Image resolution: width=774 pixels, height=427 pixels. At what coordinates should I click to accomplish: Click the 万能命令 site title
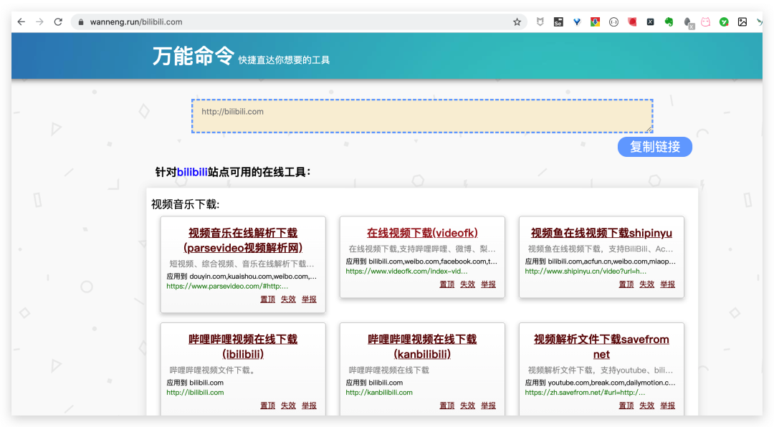(193, 56)
